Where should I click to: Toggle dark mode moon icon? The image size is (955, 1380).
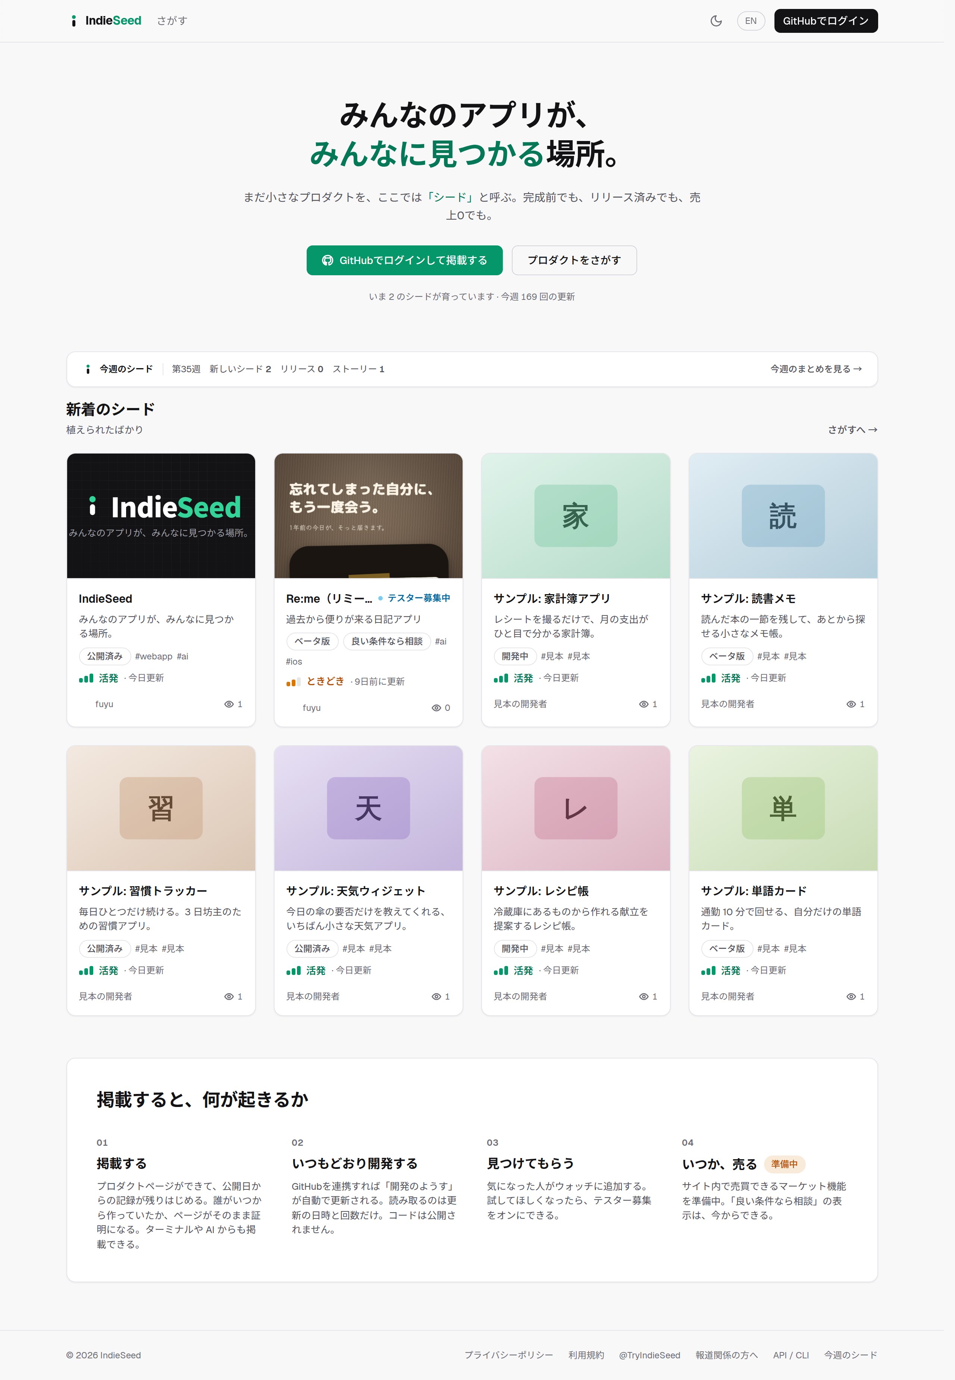coord(716,21)
